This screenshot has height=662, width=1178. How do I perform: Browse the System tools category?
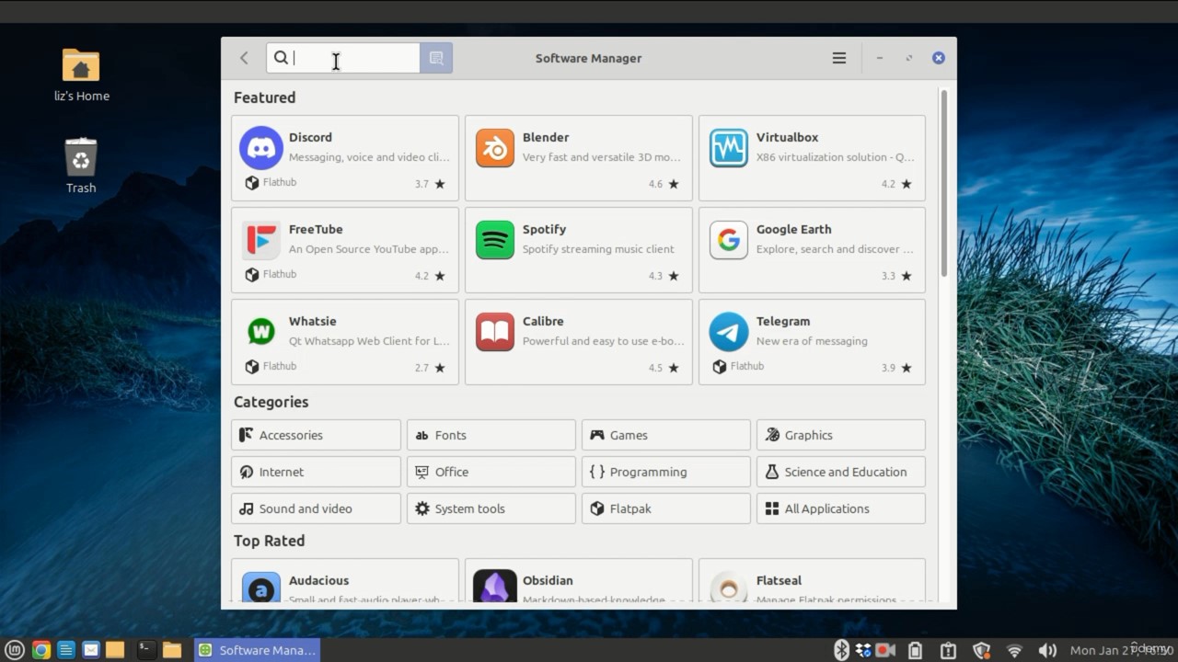coord(491,508)
